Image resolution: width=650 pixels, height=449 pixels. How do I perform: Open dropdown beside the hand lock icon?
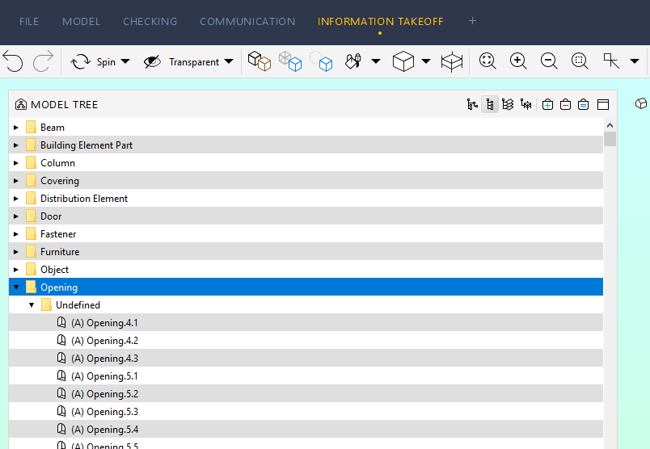[x=376, y=61]
